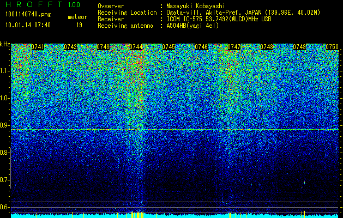The image size is (343, 218).
Task: Click the 0748 time marker
Action: pos(267,47)
